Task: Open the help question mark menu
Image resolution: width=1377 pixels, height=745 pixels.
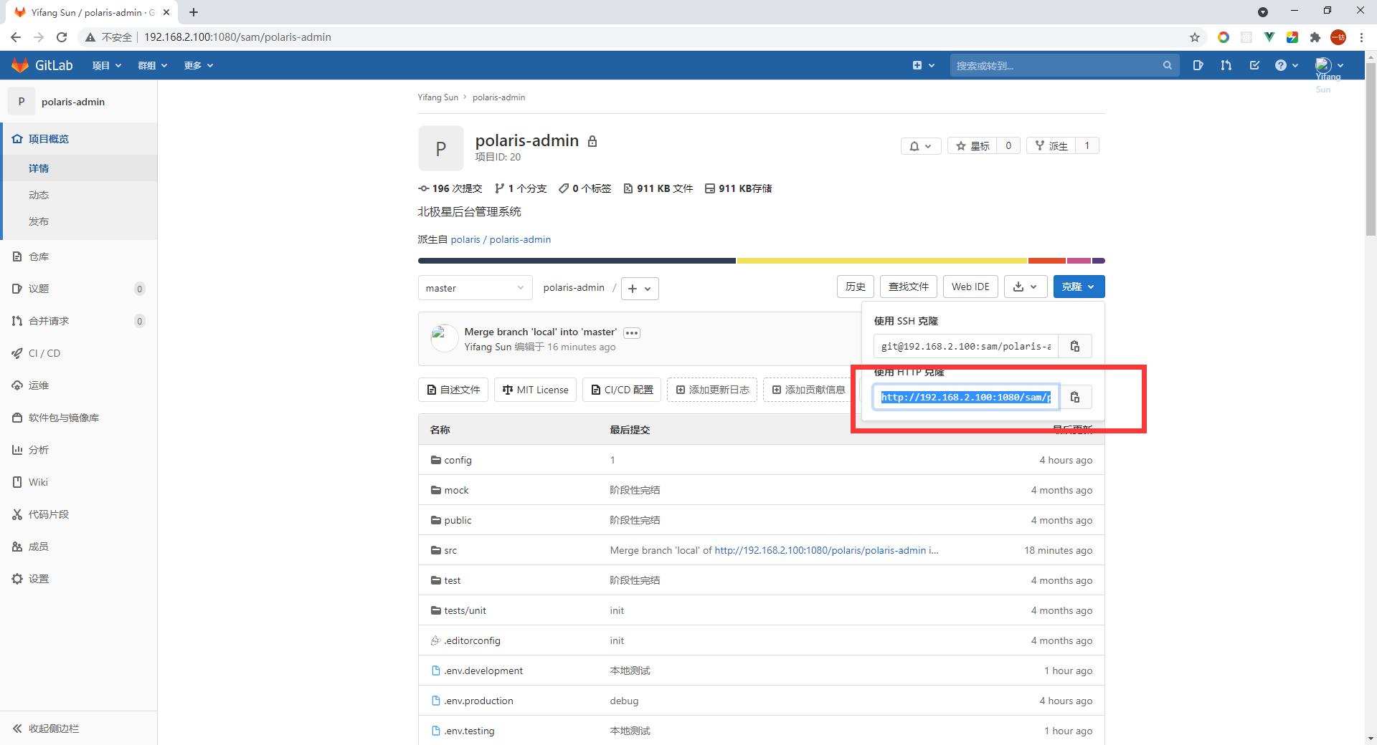Action: 1287,65
